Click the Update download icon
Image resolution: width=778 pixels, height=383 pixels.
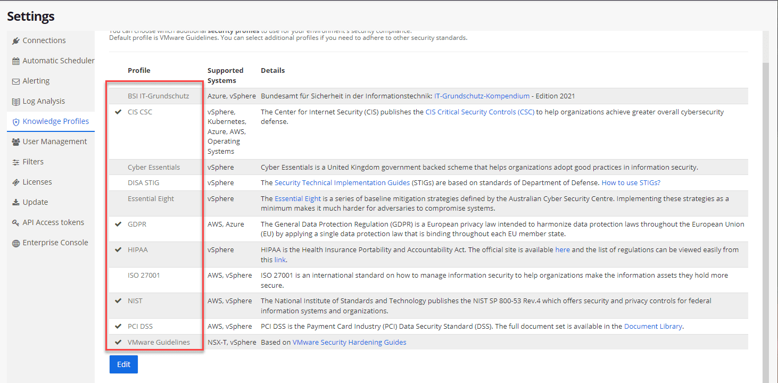[16, 203]
